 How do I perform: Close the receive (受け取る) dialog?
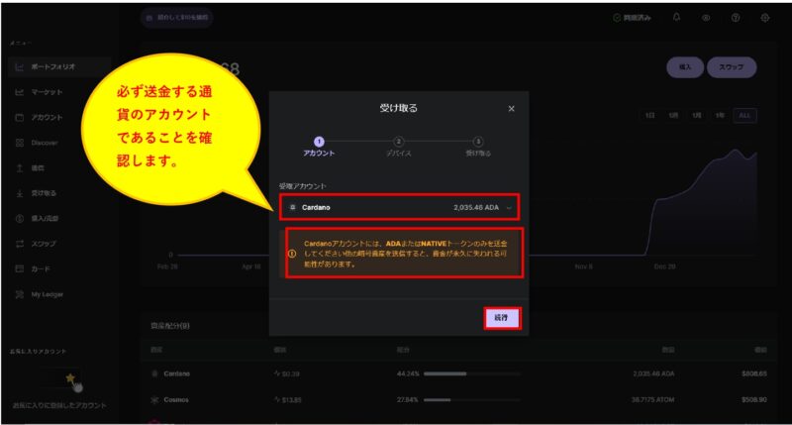(x=511, y=109)
